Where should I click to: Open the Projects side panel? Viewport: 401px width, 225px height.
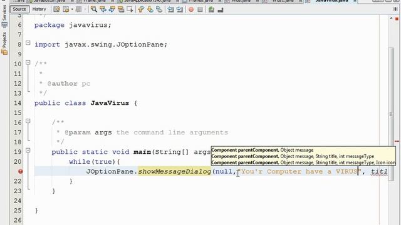click(4, 43)
